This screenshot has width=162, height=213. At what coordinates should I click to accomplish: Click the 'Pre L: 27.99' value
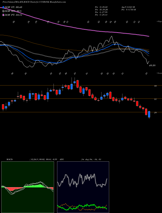101,12
